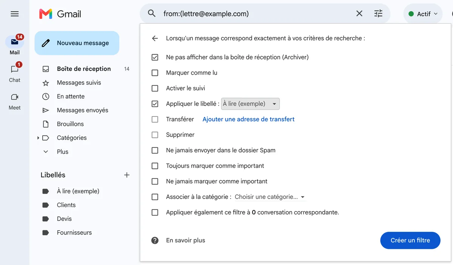
Task: Check Ne jamais marquer comme important
Action: [x=155, y=181]
